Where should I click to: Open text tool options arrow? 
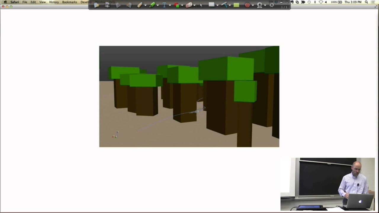click(170, 5)
